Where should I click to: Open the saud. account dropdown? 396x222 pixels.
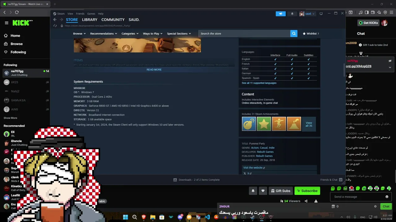tap(307, 14)
